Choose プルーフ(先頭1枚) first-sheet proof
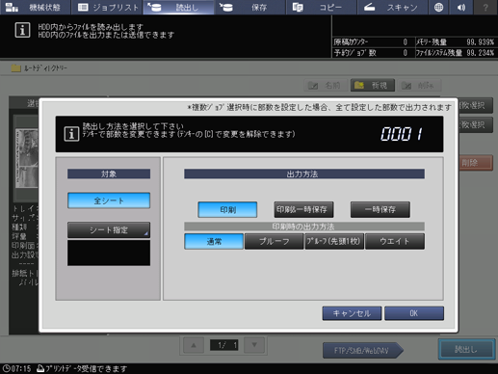 (334, 241)
